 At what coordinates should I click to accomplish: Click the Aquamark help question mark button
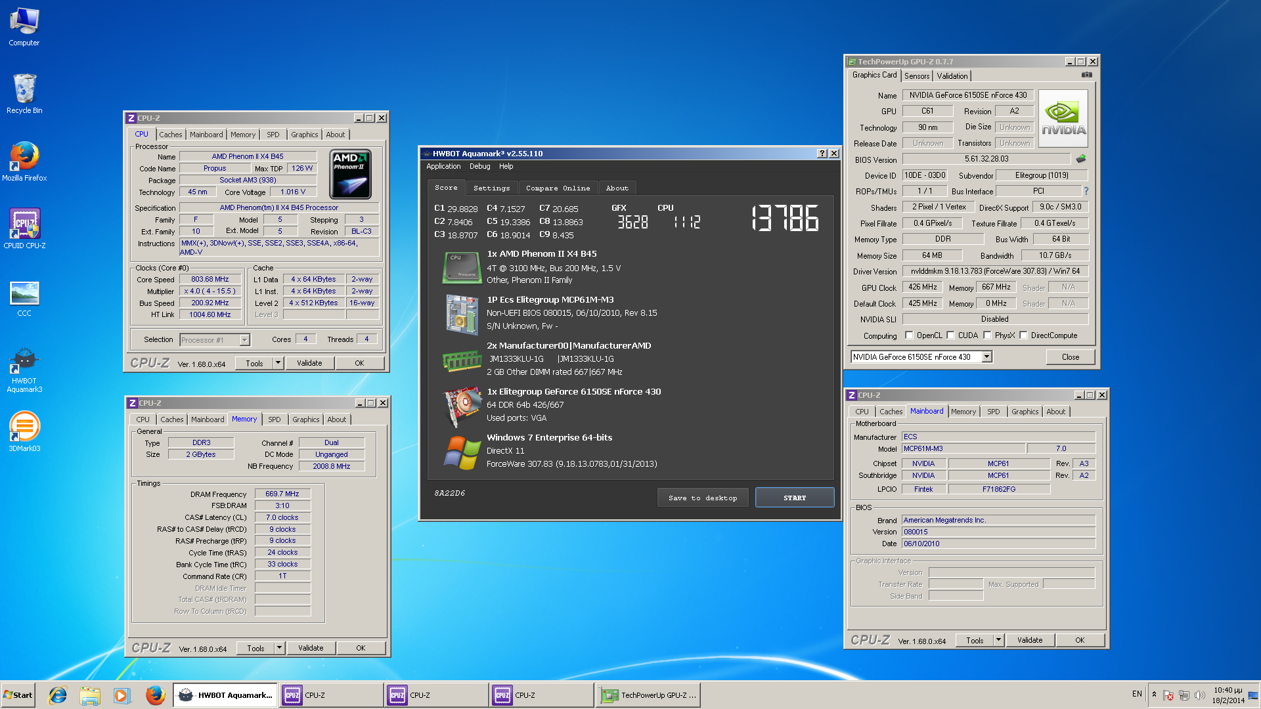822,153
